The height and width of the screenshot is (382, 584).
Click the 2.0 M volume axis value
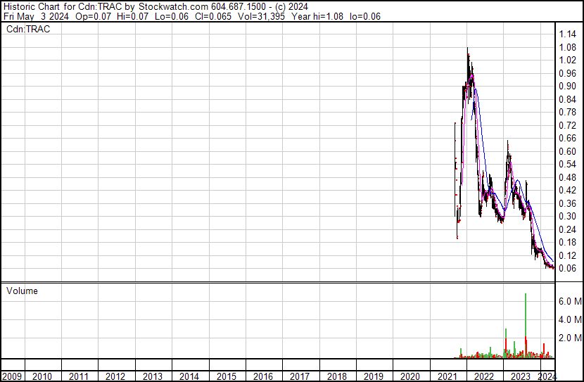570,338
